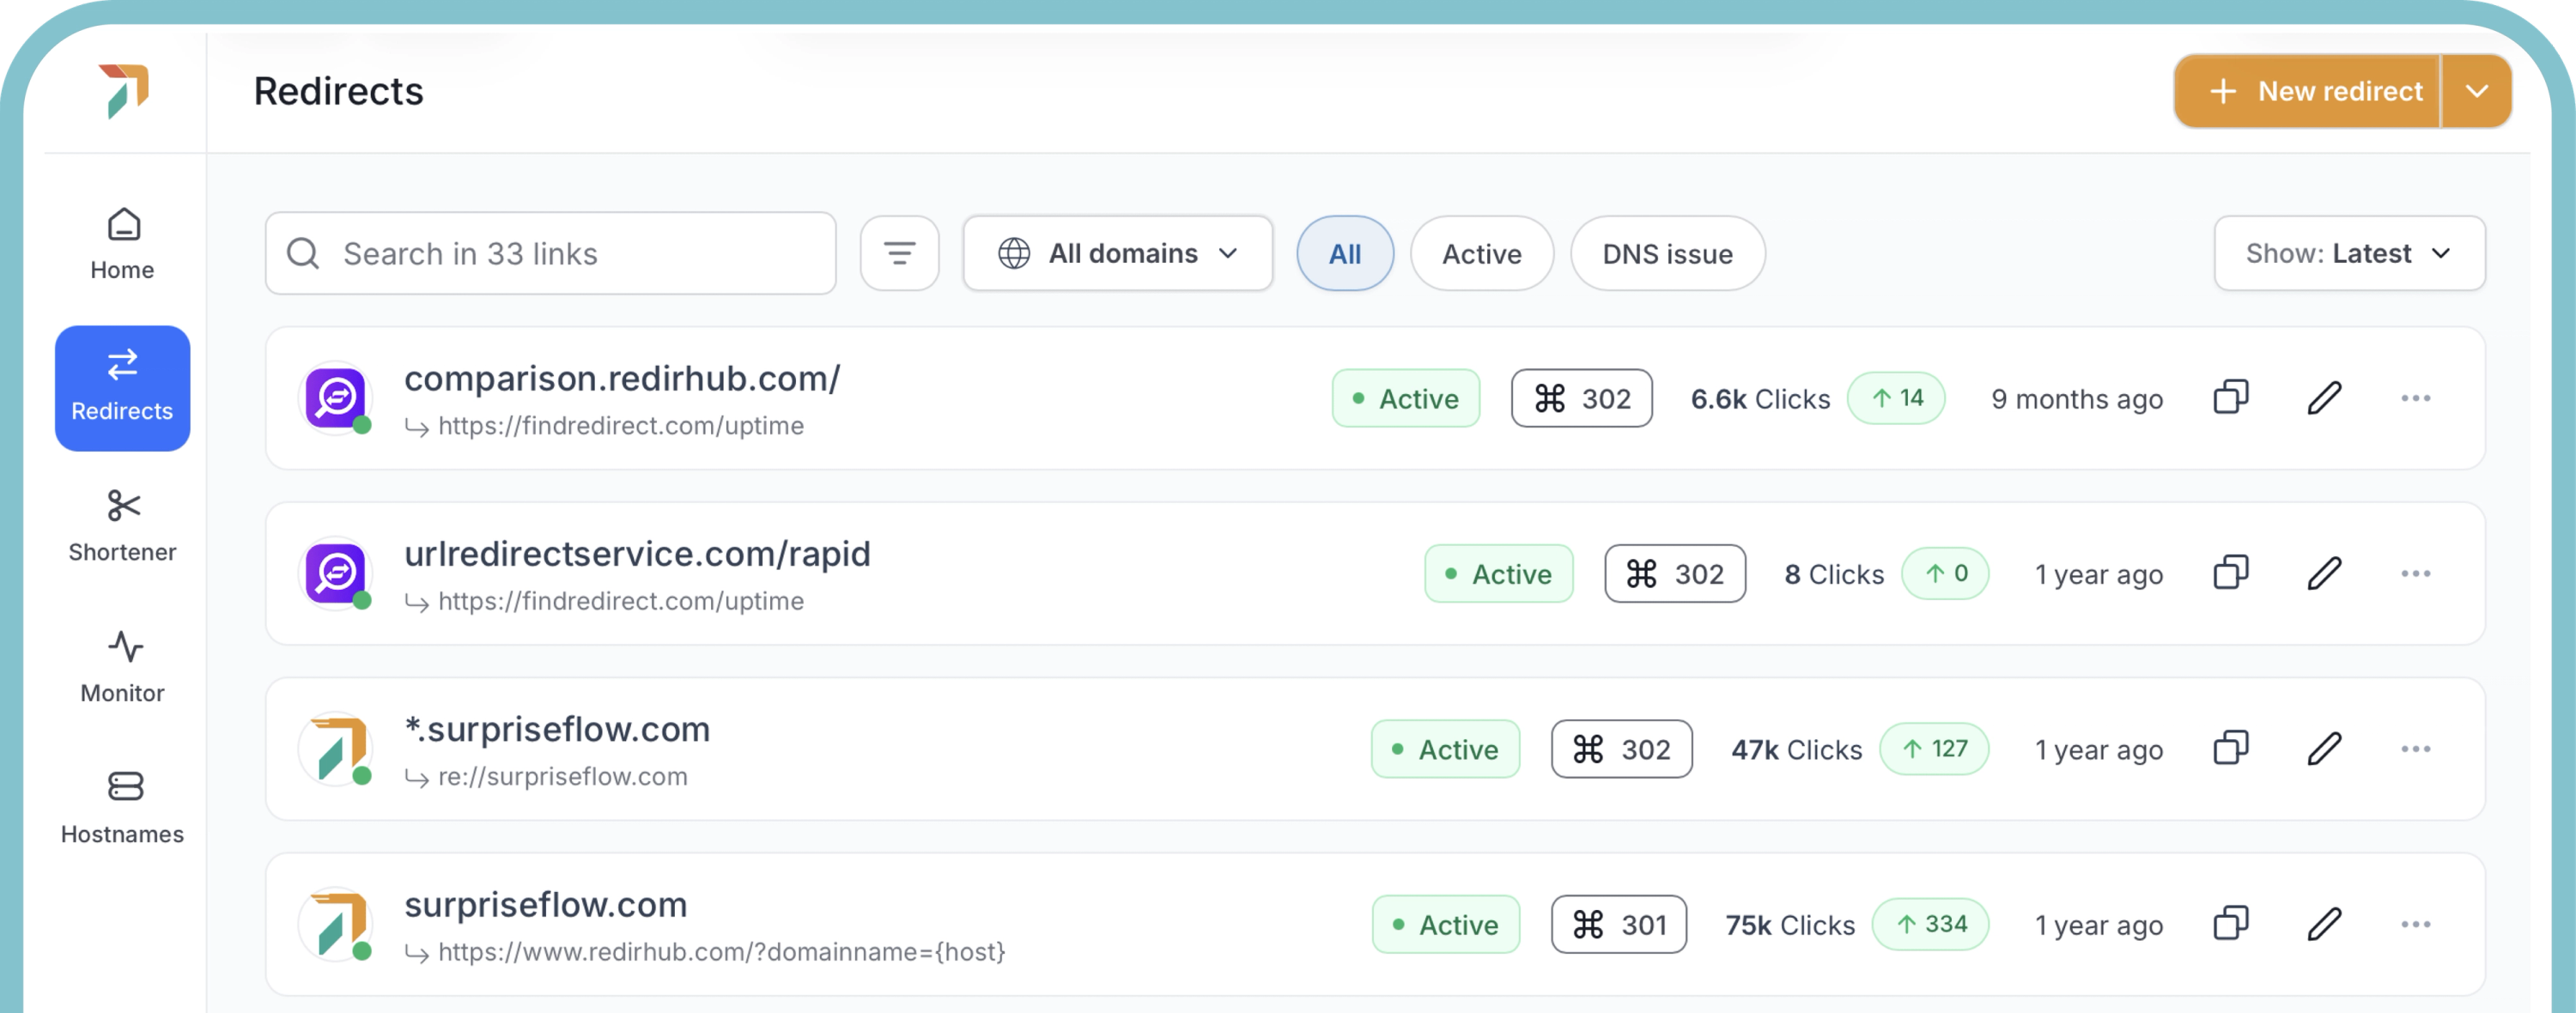Open more options for *.surpriseflow.com
2576x1013 pixels.
[x=2415, y=749]
